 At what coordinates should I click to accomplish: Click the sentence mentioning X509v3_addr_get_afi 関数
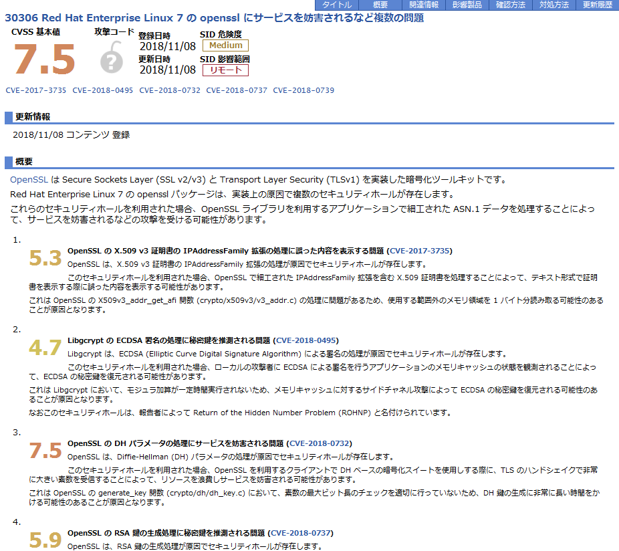pos(316,305)
